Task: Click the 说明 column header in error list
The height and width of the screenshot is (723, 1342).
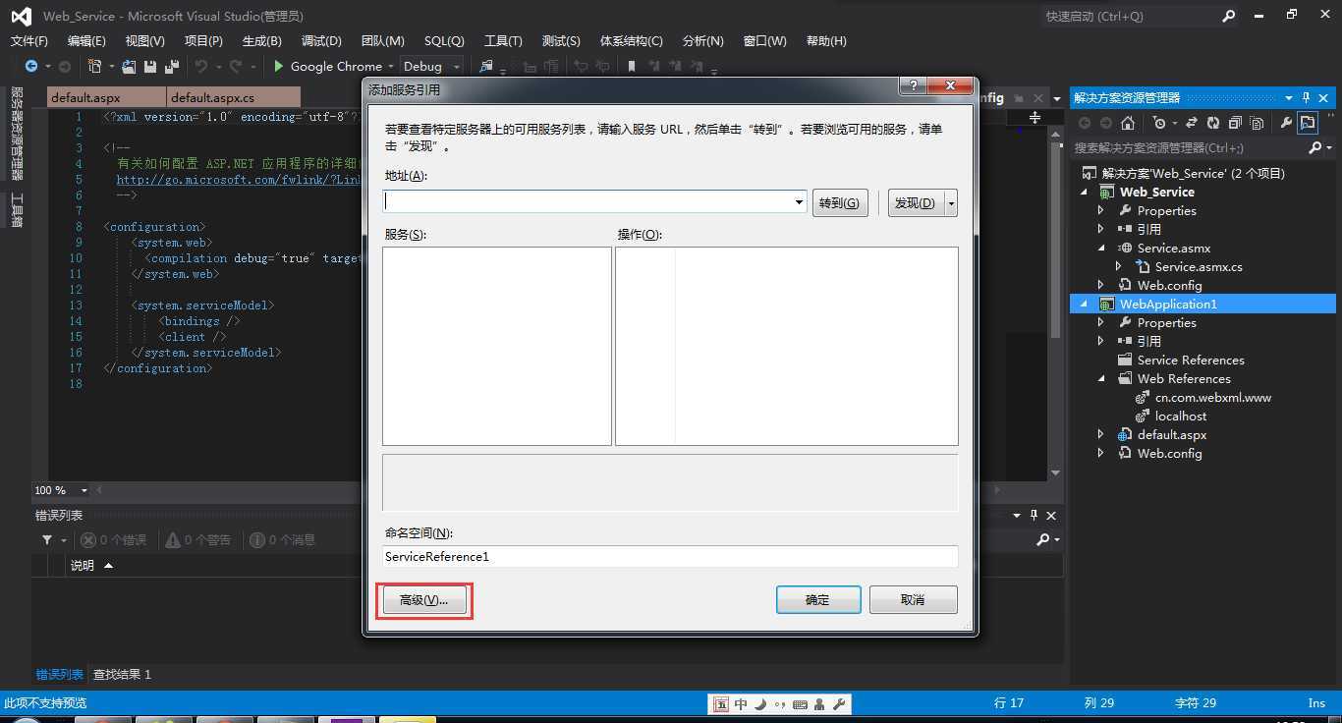Action: (x=83, y=565)
